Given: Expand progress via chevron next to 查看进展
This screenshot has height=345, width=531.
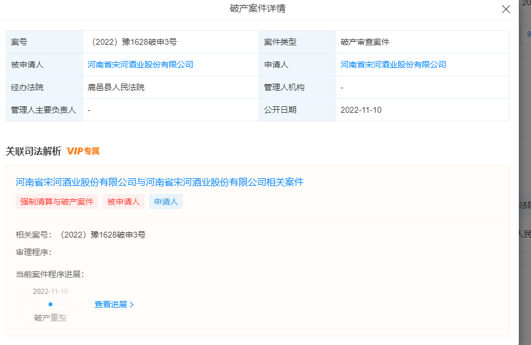Looking at the screenshot, I should [132, 304].
